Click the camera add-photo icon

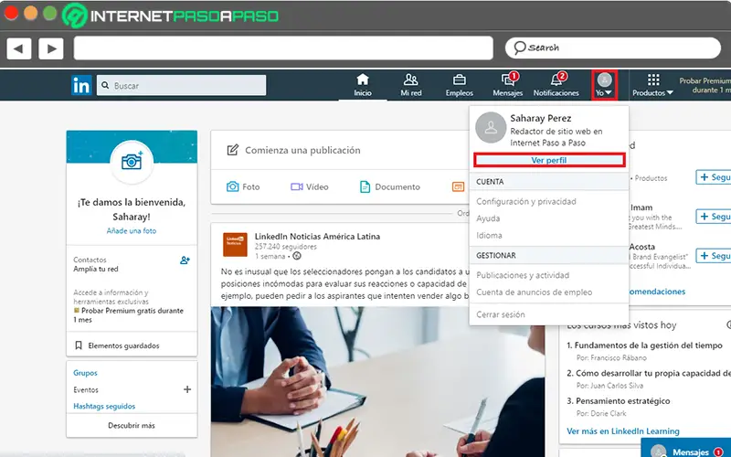[132, 162]
